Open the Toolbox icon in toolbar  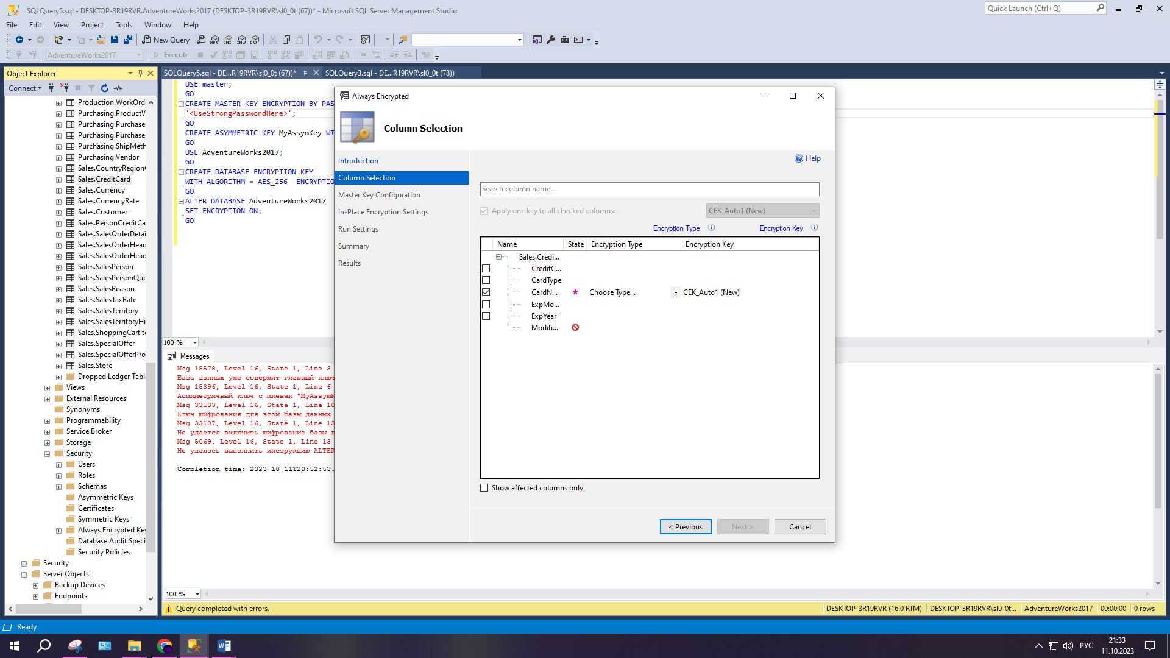[x=565, y=40]
